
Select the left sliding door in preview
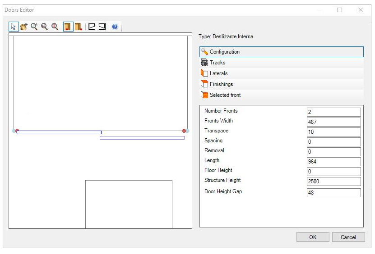click(59, 132)
